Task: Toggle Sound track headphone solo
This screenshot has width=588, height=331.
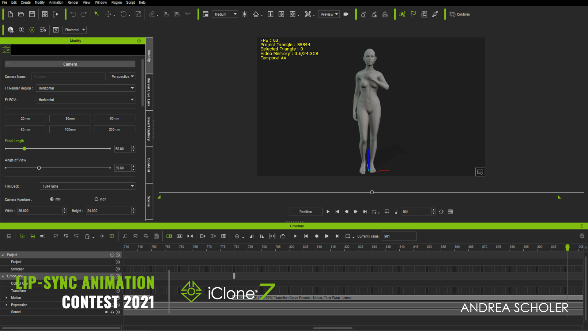Action: 112,312
